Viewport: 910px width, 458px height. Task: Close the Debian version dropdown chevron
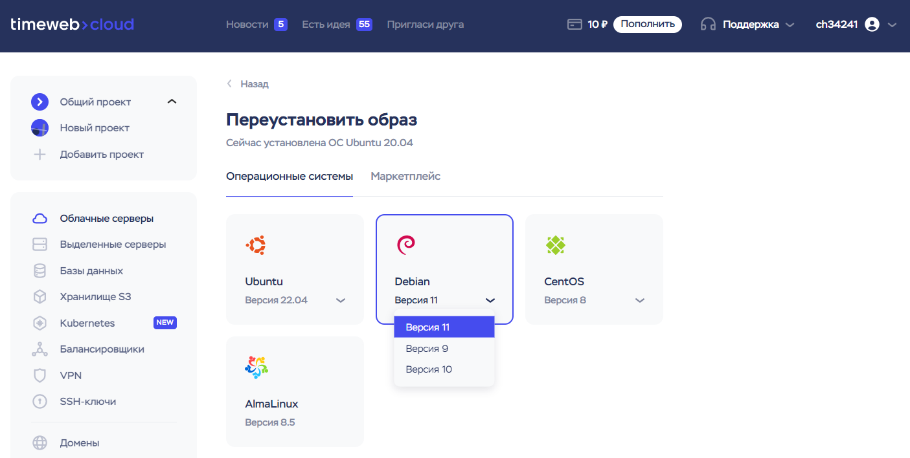(490, 300)
